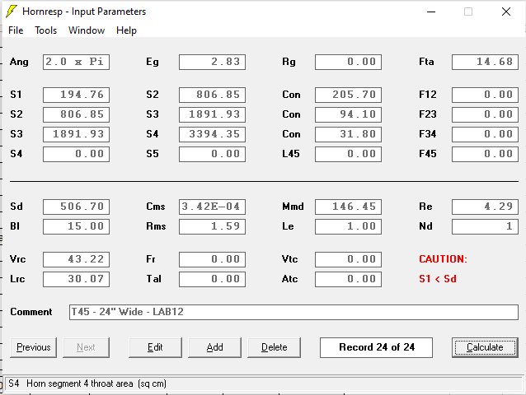Screen dimensions: 526x395
Task: Click the Bl input field
Action: (76, 226)
